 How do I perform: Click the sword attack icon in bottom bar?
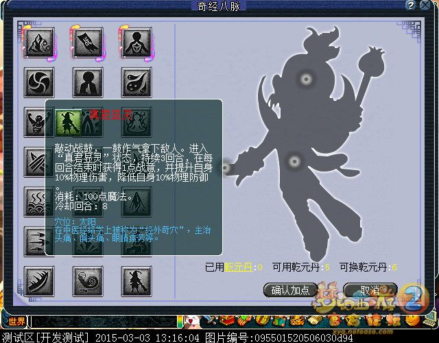(210, 321)
